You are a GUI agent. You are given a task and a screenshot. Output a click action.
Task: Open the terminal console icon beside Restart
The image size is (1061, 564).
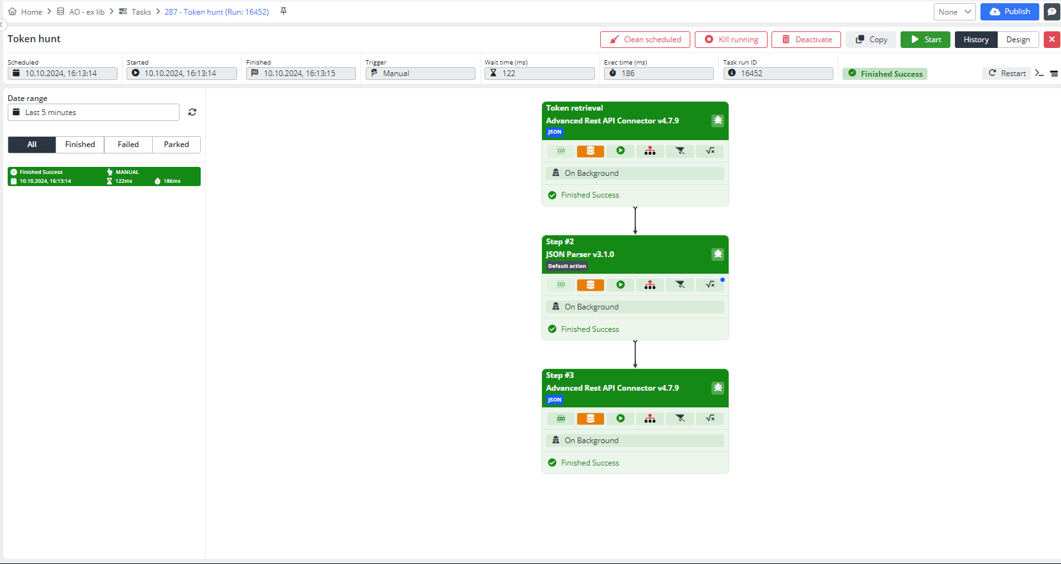(1039, 74)
